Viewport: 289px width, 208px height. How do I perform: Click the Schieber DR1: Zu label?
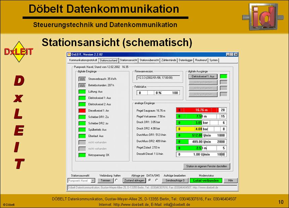click(x=98, y=117)
